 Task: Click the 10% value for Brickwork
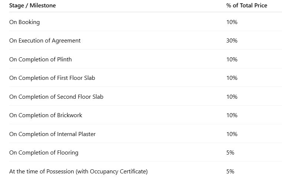pos(232,115)
